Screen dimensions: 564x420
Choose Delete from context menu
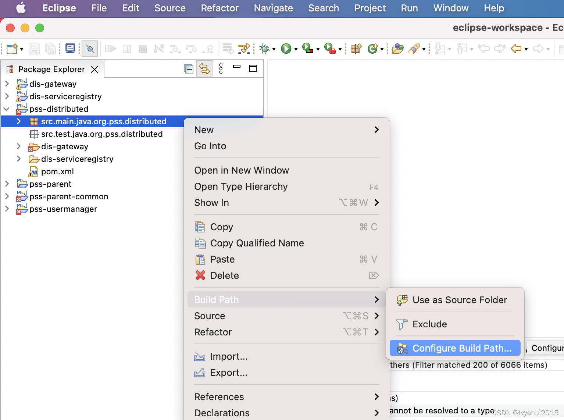(x=287, y=275)
